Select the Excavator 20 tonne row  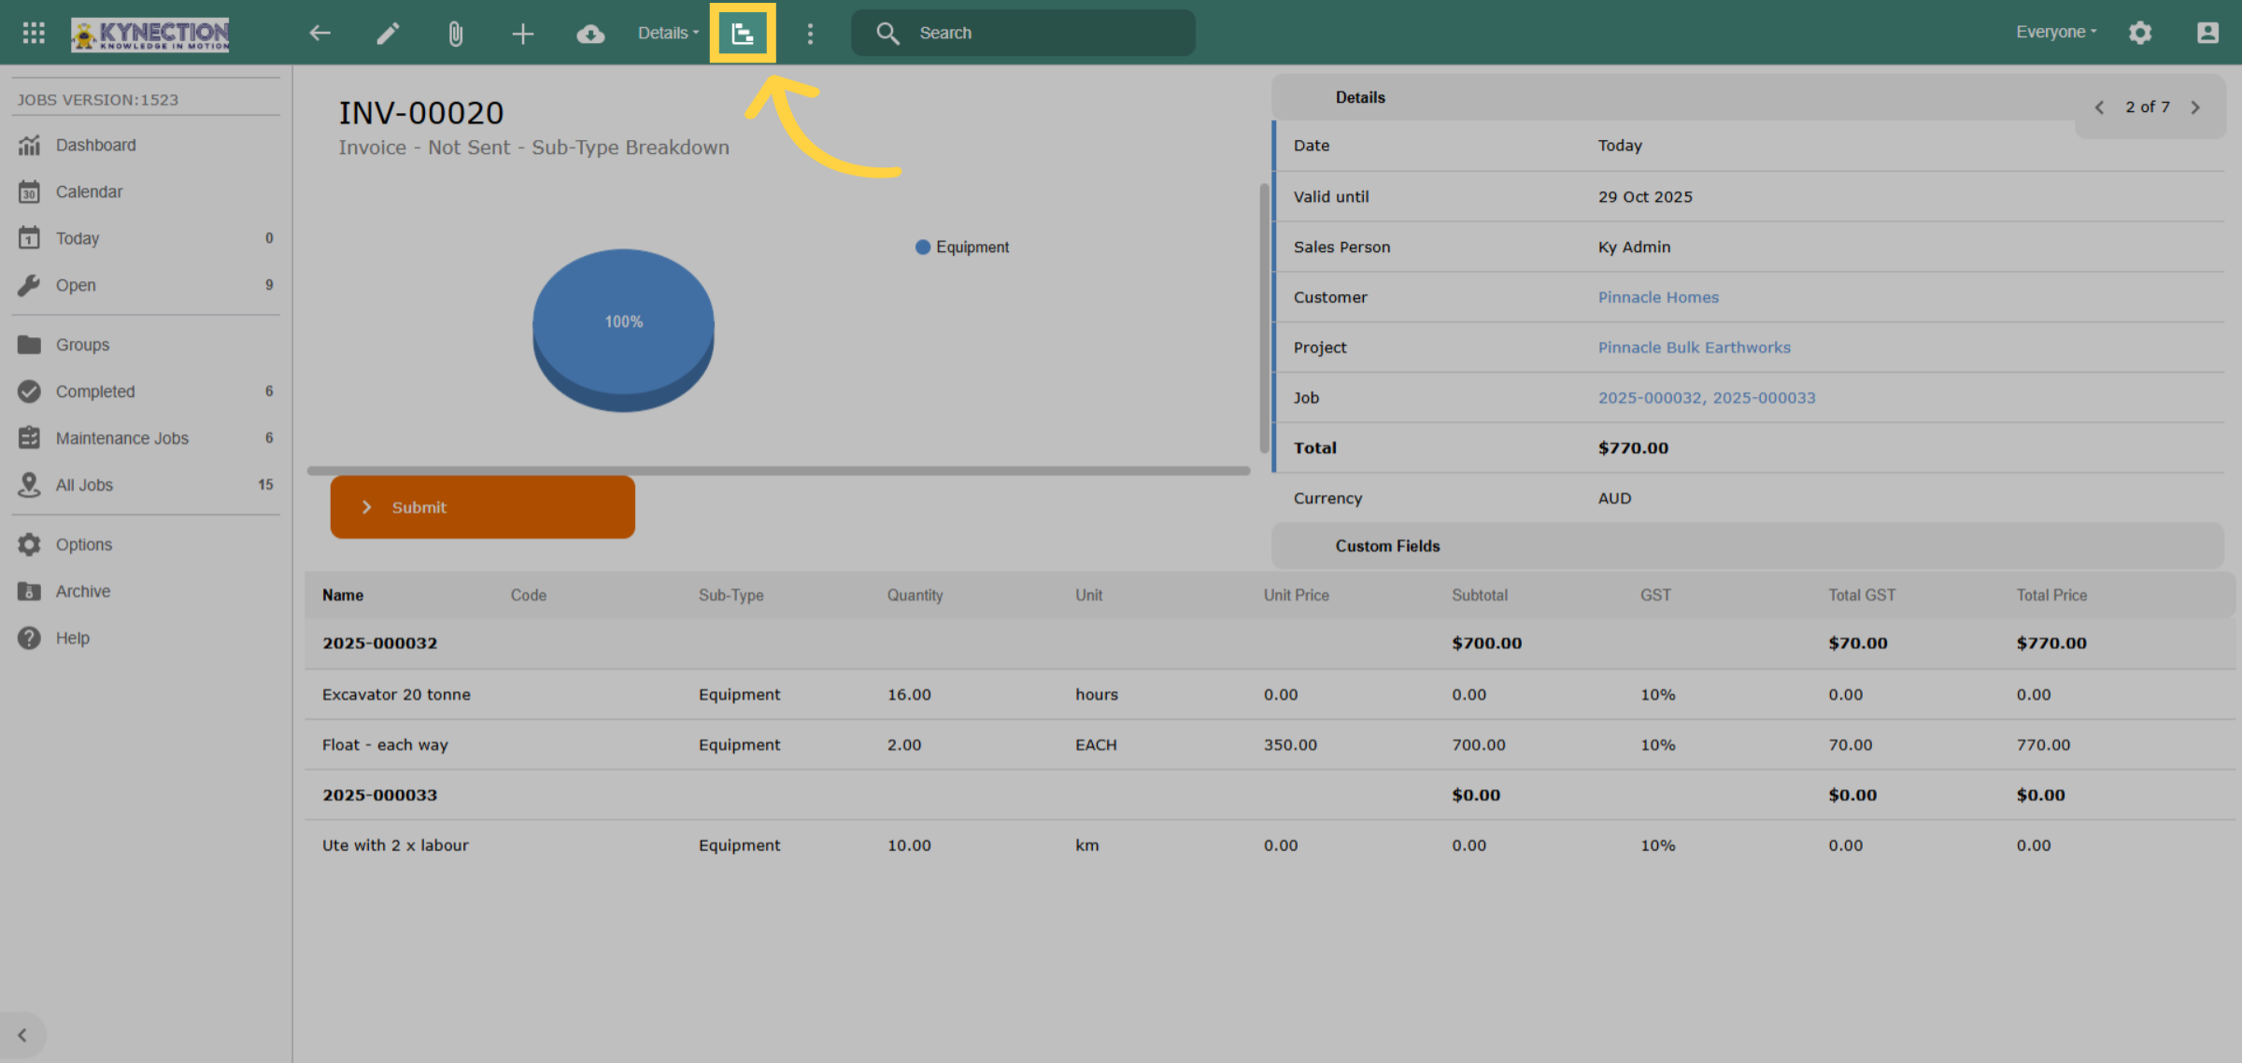click(1270, 695)
